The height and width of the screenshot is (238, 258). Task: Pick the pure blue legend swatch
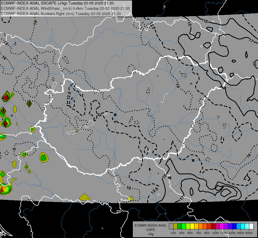235,226
